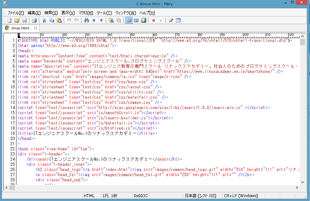Create a new file with toolbar icon
This screenshot has width=310, height=201.
pyautogui.click(x=9, y=20)
